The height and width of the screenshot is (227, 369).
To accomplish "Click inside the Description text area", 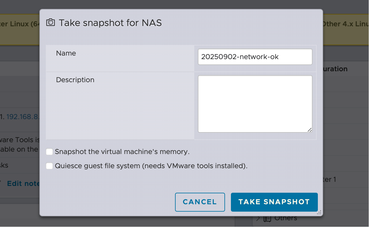I will 255,104.
